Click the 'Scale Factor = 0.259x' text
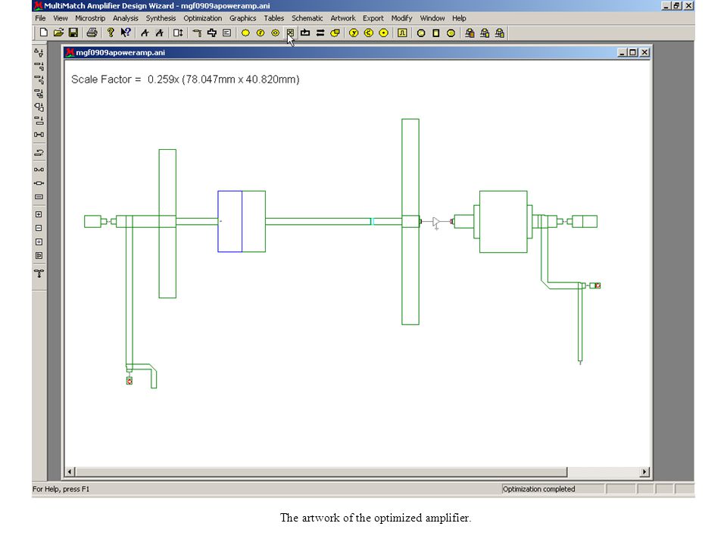 coord(125,79)
